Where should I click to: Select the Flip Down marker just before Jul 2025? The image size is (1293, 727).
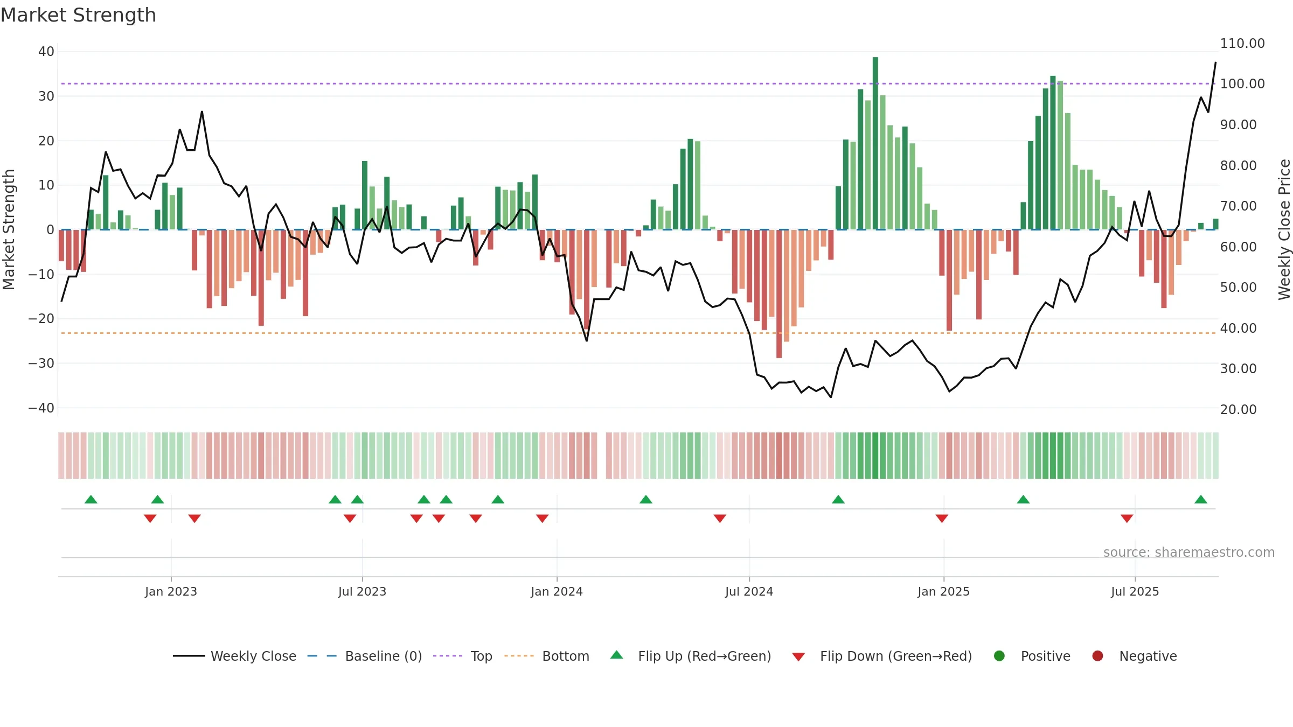tap(1127, 518)
